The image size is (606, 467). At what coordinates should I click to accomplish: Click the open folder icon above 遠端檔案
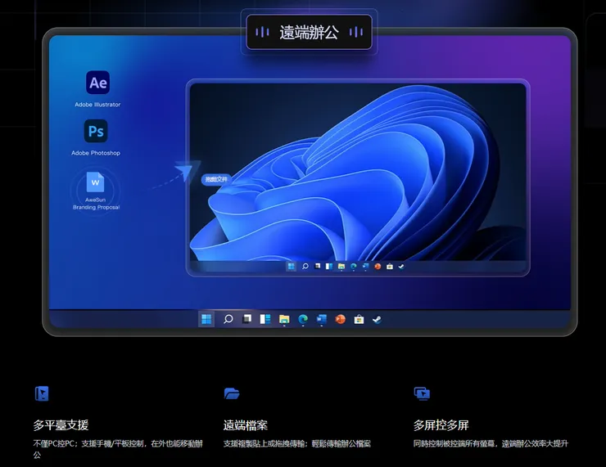pos(232,393)
